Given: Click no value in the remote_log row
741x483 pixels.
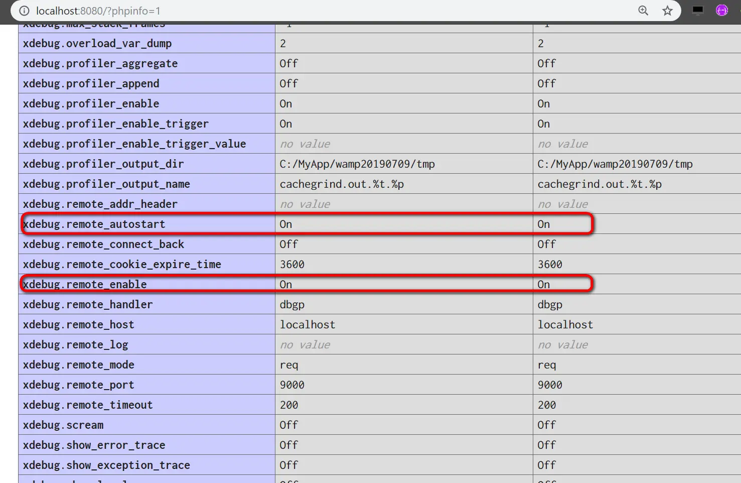Looking at the screenshot, I should tap(305, 344).
